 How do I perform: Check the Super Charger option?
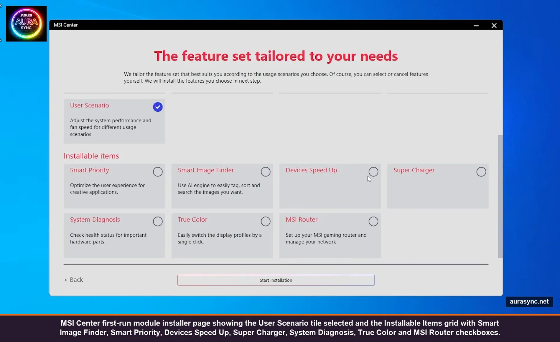pyautogui.click(x=481, y=172)
